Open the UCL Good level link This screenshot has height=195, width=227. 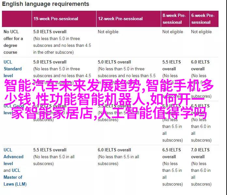coord(14,109)
